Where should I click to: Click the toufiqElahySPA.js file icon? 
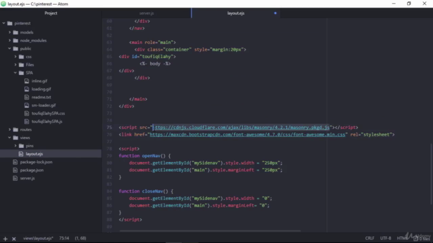27,122
